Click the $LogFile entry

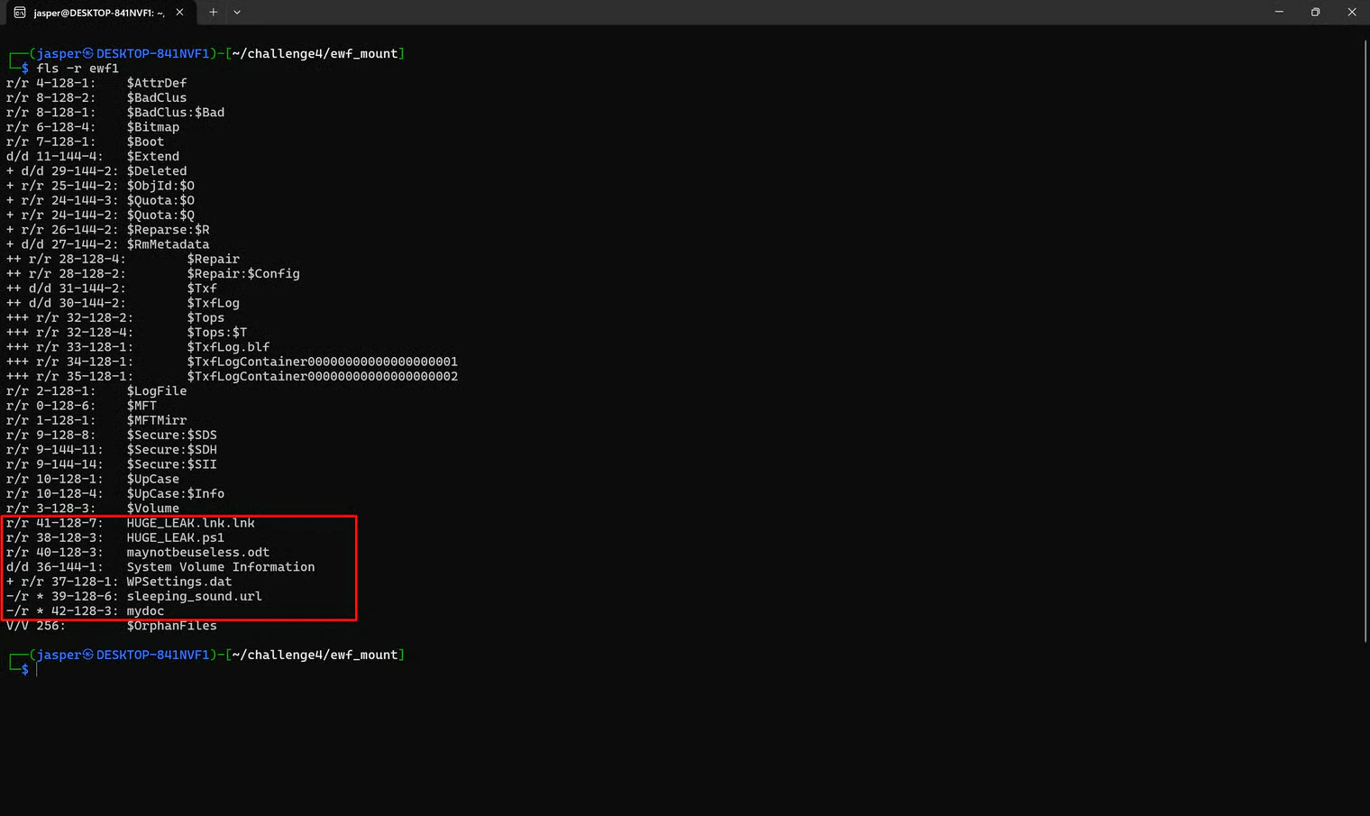[x=157, y=391]
